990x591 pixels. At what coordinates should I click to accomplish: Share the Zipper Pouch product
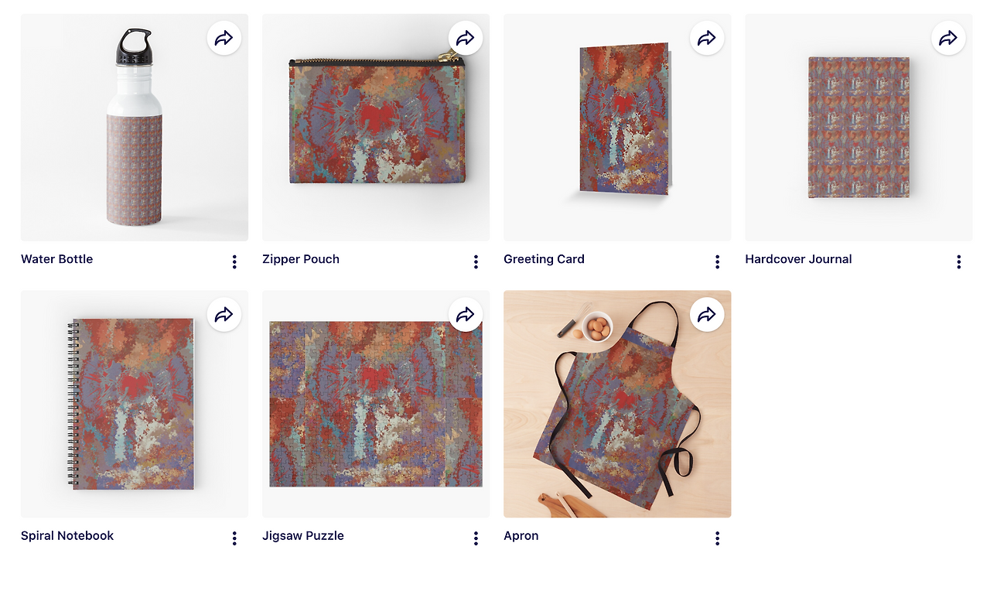[x=466, y=38]
